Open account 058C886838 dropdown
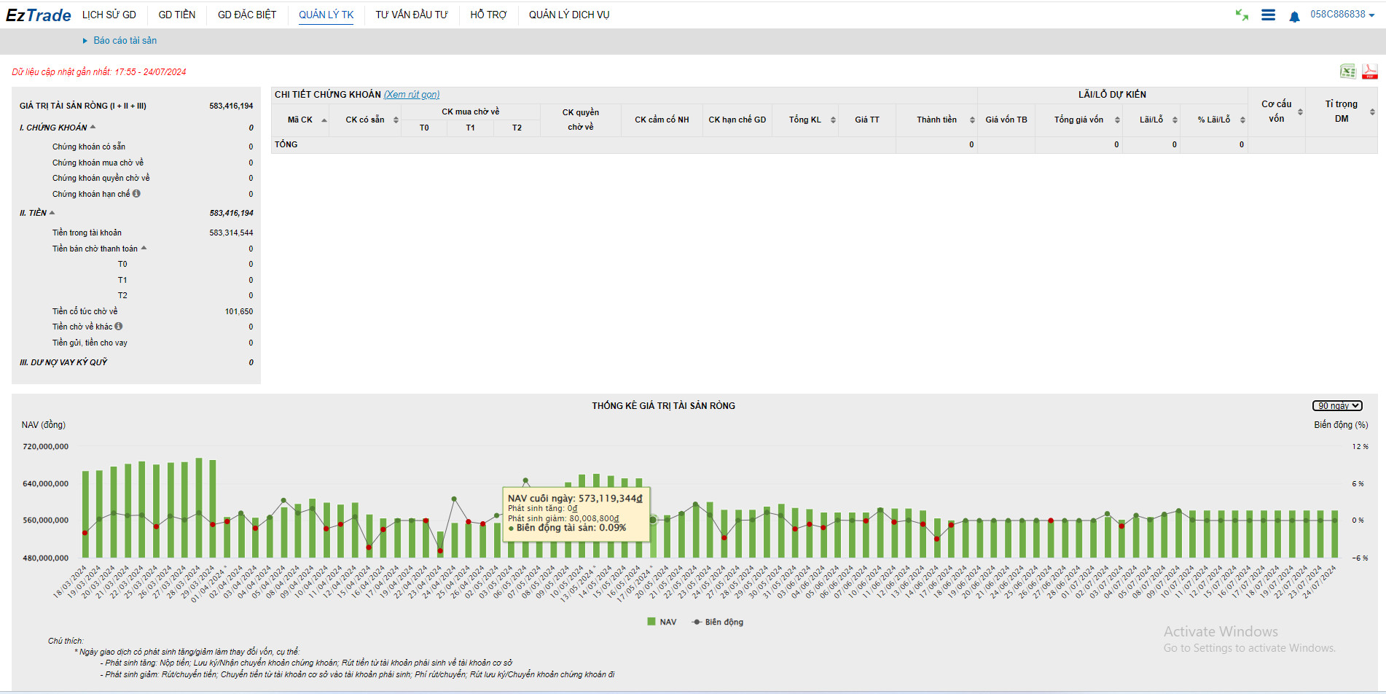This screenshot has height=694, width=1386. pyautogui.click(x=1342, y=14)
